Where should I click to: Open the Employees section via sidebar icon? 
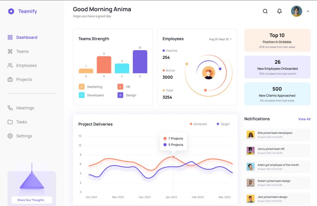pos(10,65)
